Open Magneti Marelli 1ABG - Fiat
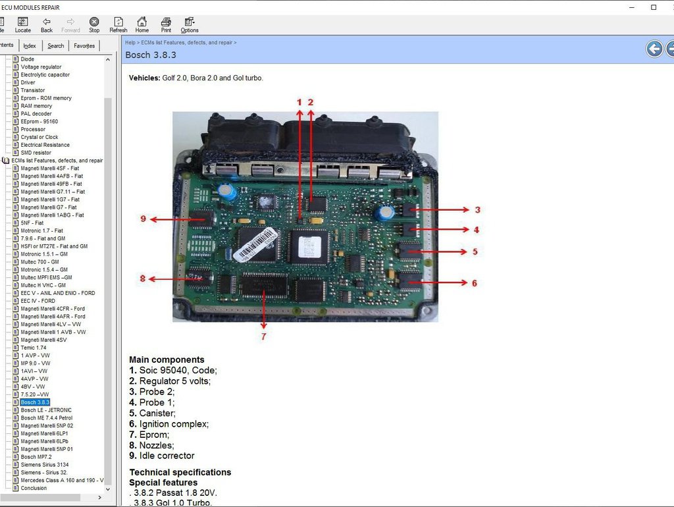Screen dimensions: 674x507 pyautogui.click(x=52, y=215)
